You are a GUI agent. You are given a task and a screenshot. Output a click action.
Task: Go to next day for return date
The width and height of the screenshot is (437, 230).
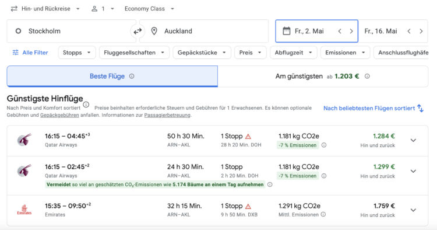click(421, 31)
